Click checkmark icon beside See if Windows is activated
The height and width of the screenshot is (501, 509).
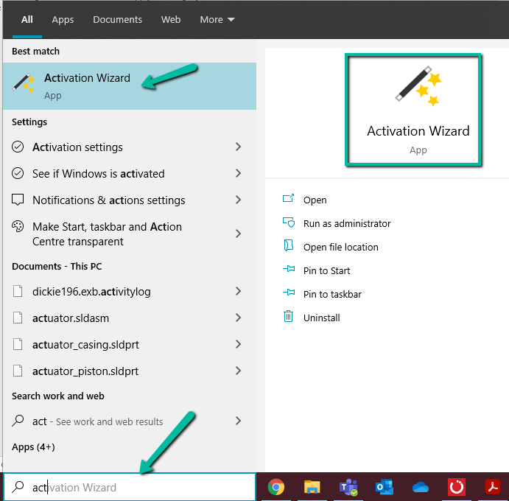18,173
